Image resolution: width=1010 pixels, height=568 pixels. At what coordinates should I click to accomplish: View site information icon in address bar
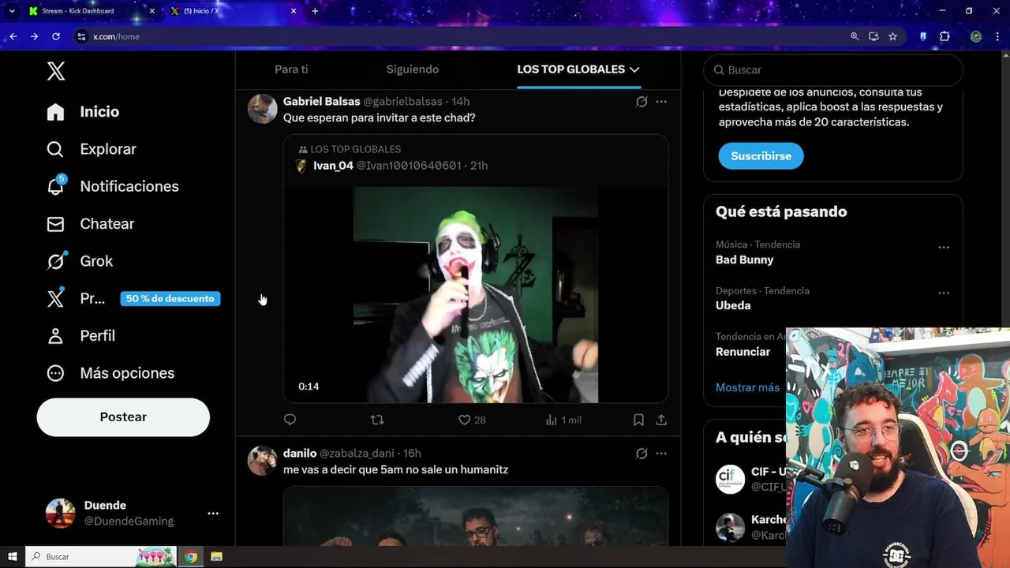tap(80, 36)
